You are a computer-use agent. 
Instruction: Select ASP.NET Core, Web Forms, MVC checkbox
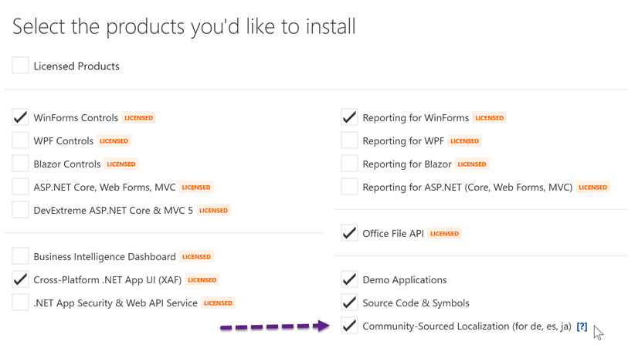(x=20, y=187)
